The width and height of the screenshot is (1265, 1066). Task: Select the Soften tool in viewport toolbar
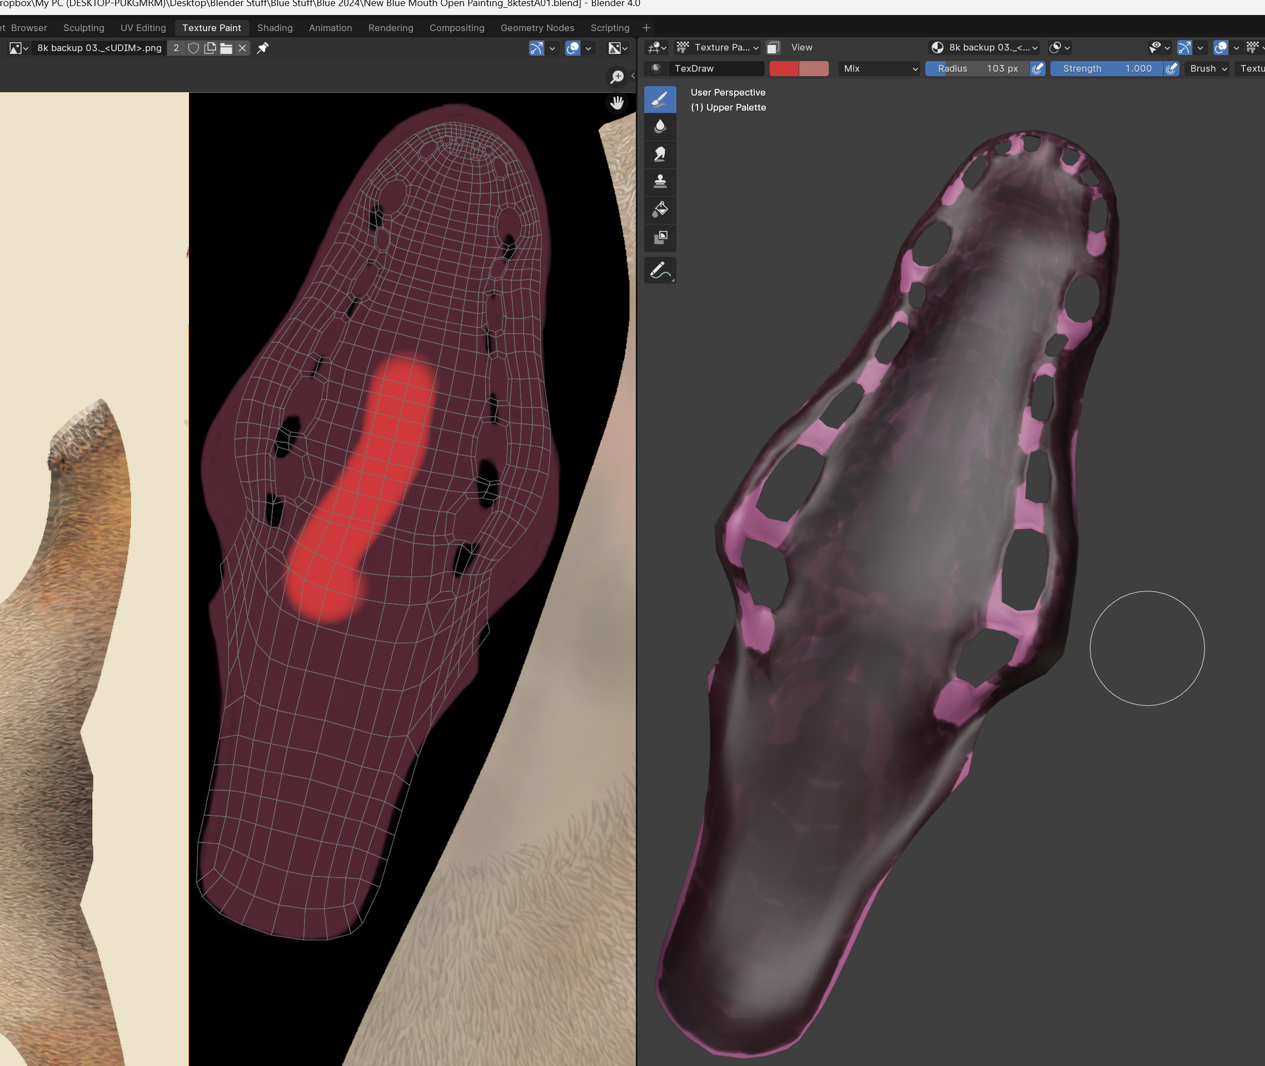(660, 126)
